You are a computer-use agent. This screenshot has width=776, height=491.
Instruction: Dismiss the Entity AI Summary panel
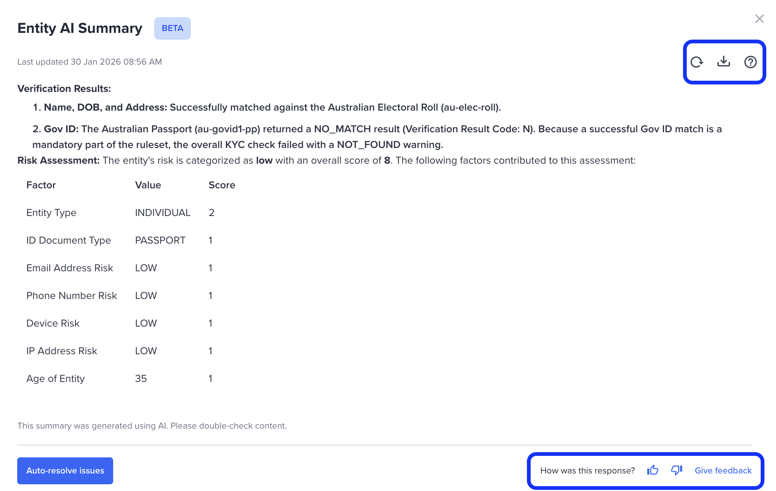pyautogui.click(x=759, y=19)
